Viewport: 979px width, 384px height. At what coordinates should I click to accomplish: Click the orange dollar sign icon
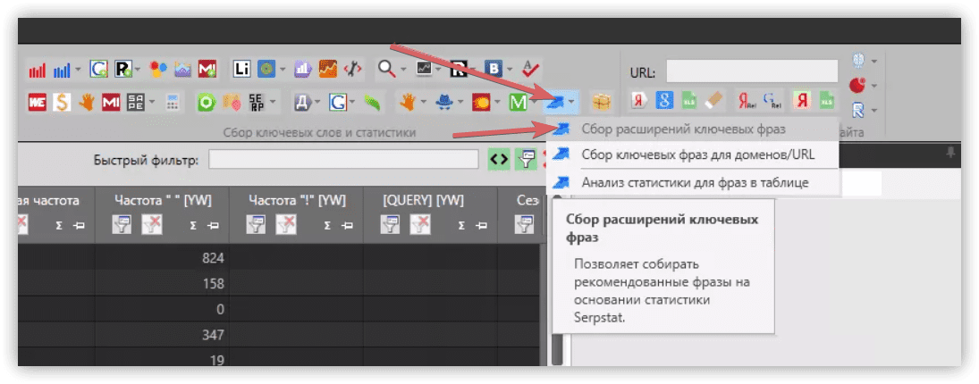pyautogui.click(x=62, y=102)
